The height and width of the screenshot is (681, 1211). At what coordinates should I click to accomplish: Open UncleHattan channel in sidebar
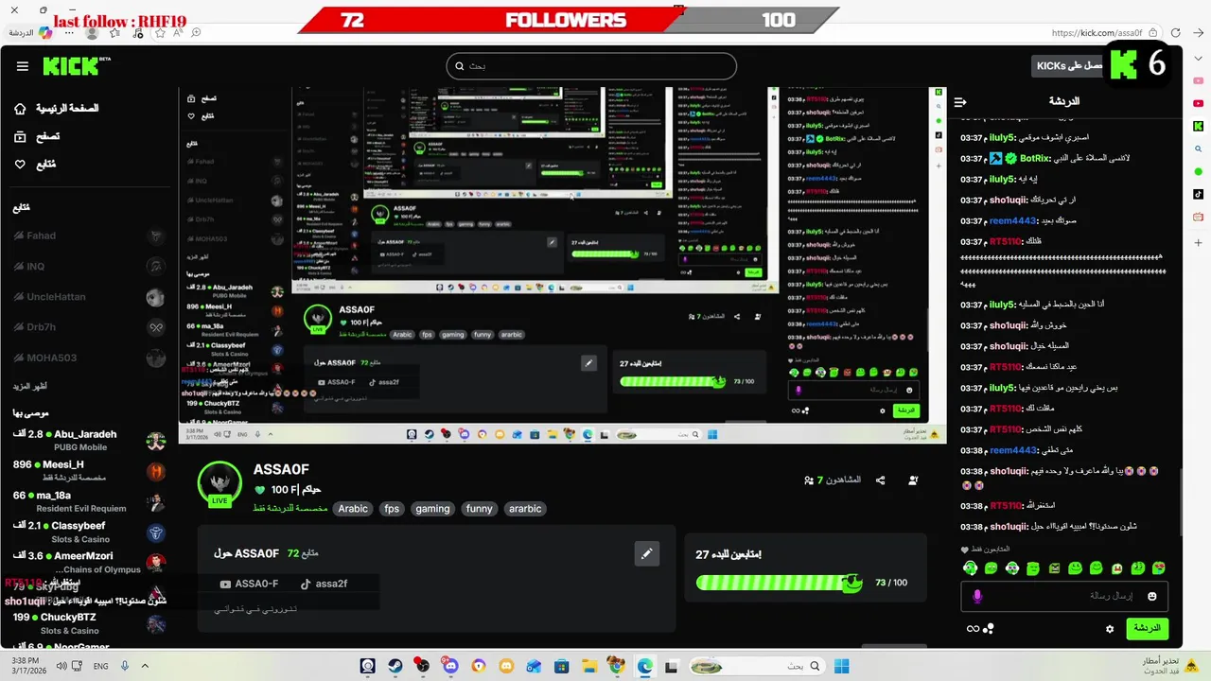[90, 297]
